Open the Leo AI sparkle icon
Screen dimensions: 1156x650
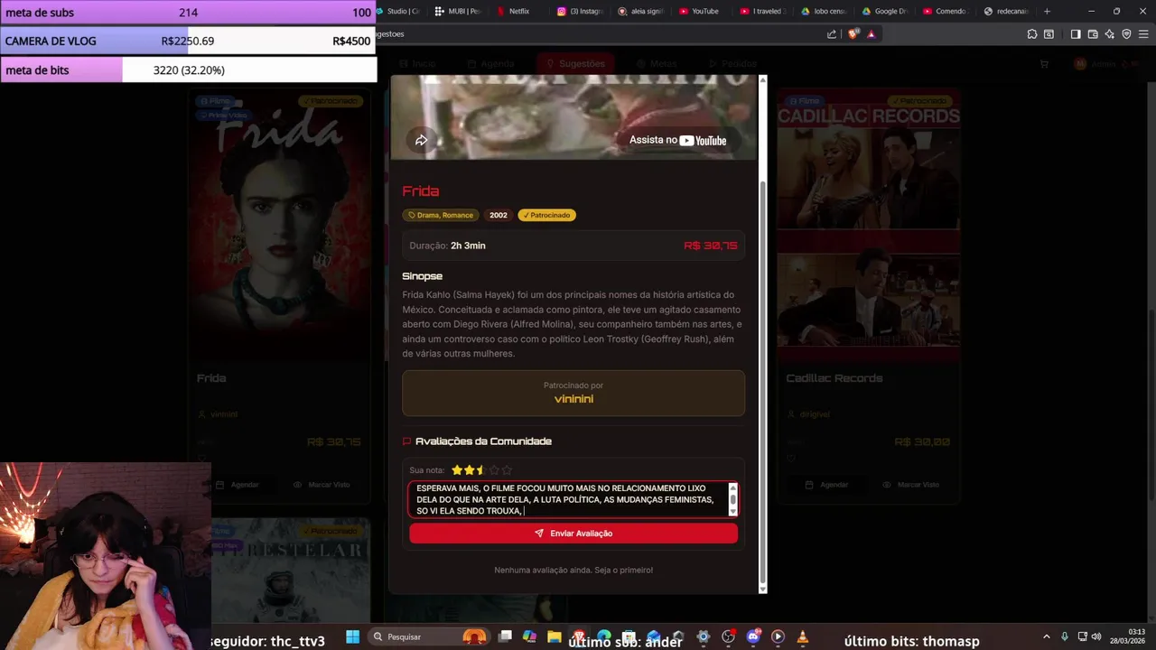coord(1110,34)
